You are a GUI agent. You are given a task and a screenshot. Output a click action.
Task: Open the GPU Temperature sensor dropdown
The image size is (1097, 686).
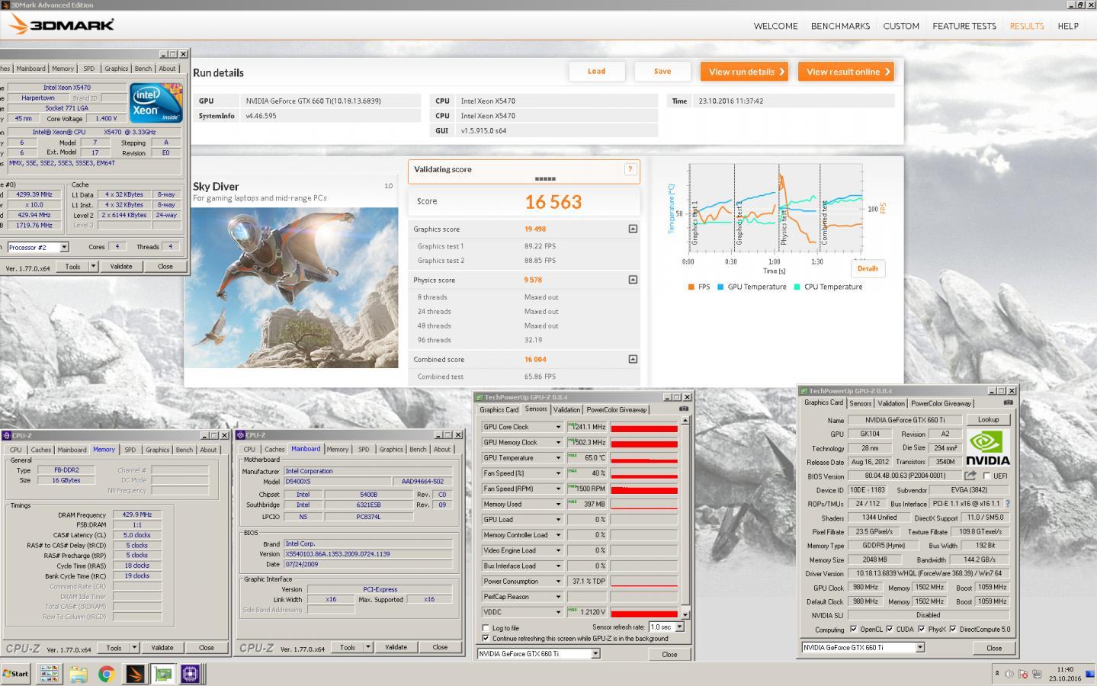[558, 458]
